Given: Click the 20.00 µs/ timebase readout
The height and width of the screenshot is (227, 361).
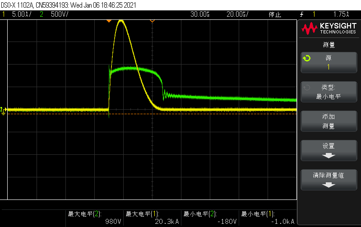Looking at the screenshot, I should (237, 14).
